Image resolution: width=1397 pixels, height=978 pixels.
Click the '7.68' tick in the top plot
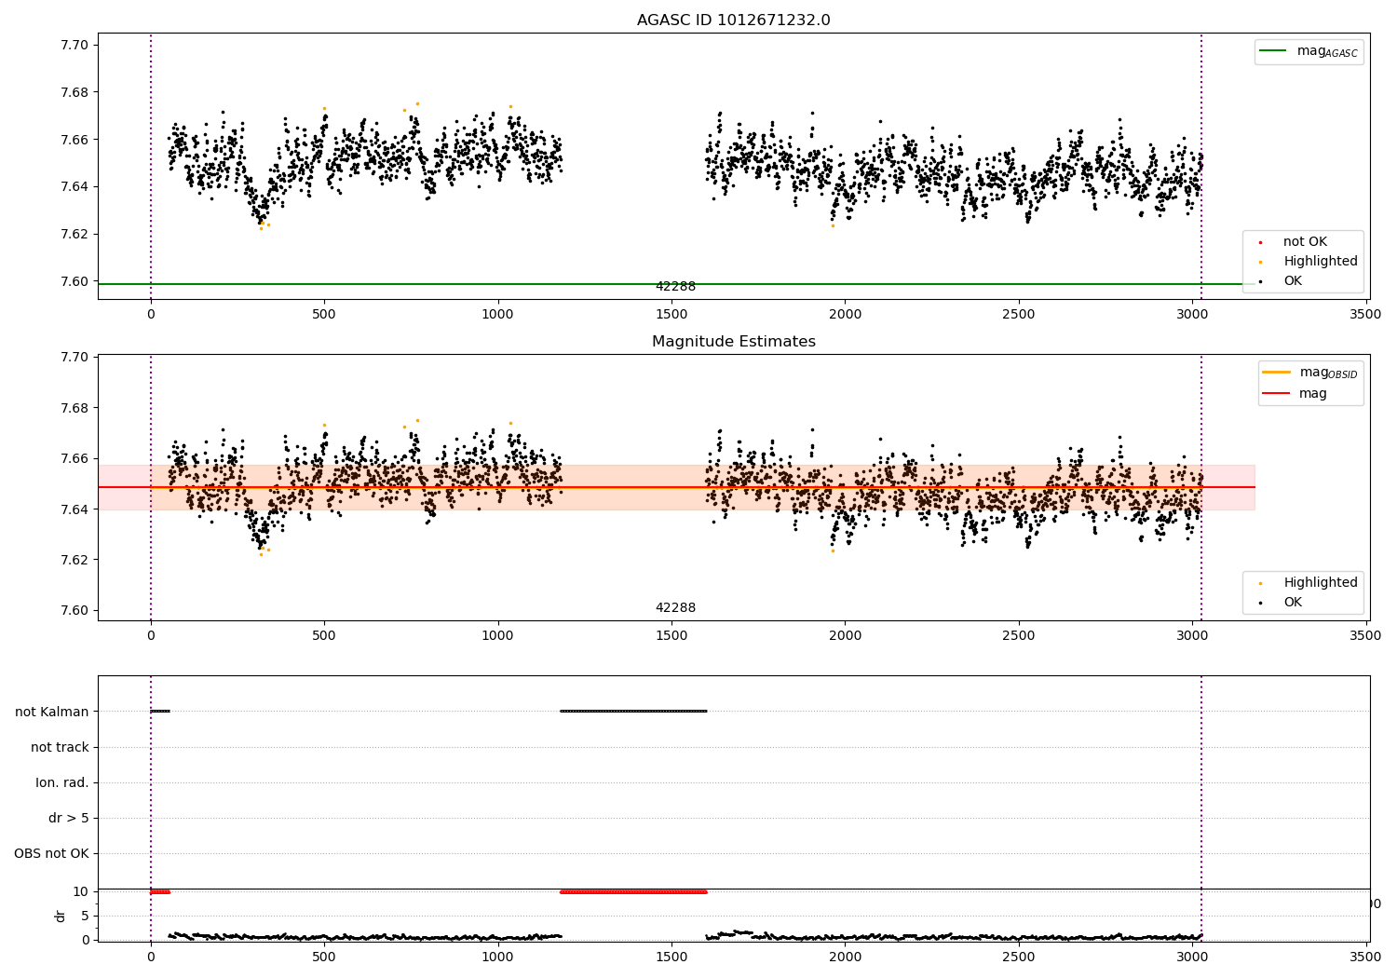(75, 93)
